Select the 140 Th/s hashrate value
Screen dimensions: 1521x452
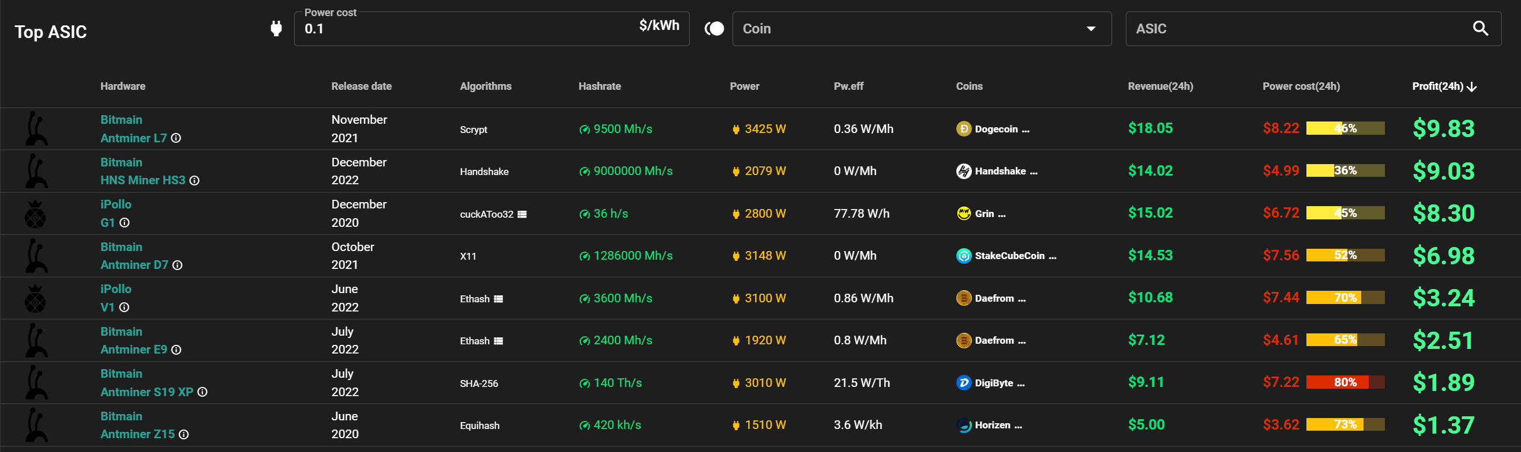tap(618, 383)
